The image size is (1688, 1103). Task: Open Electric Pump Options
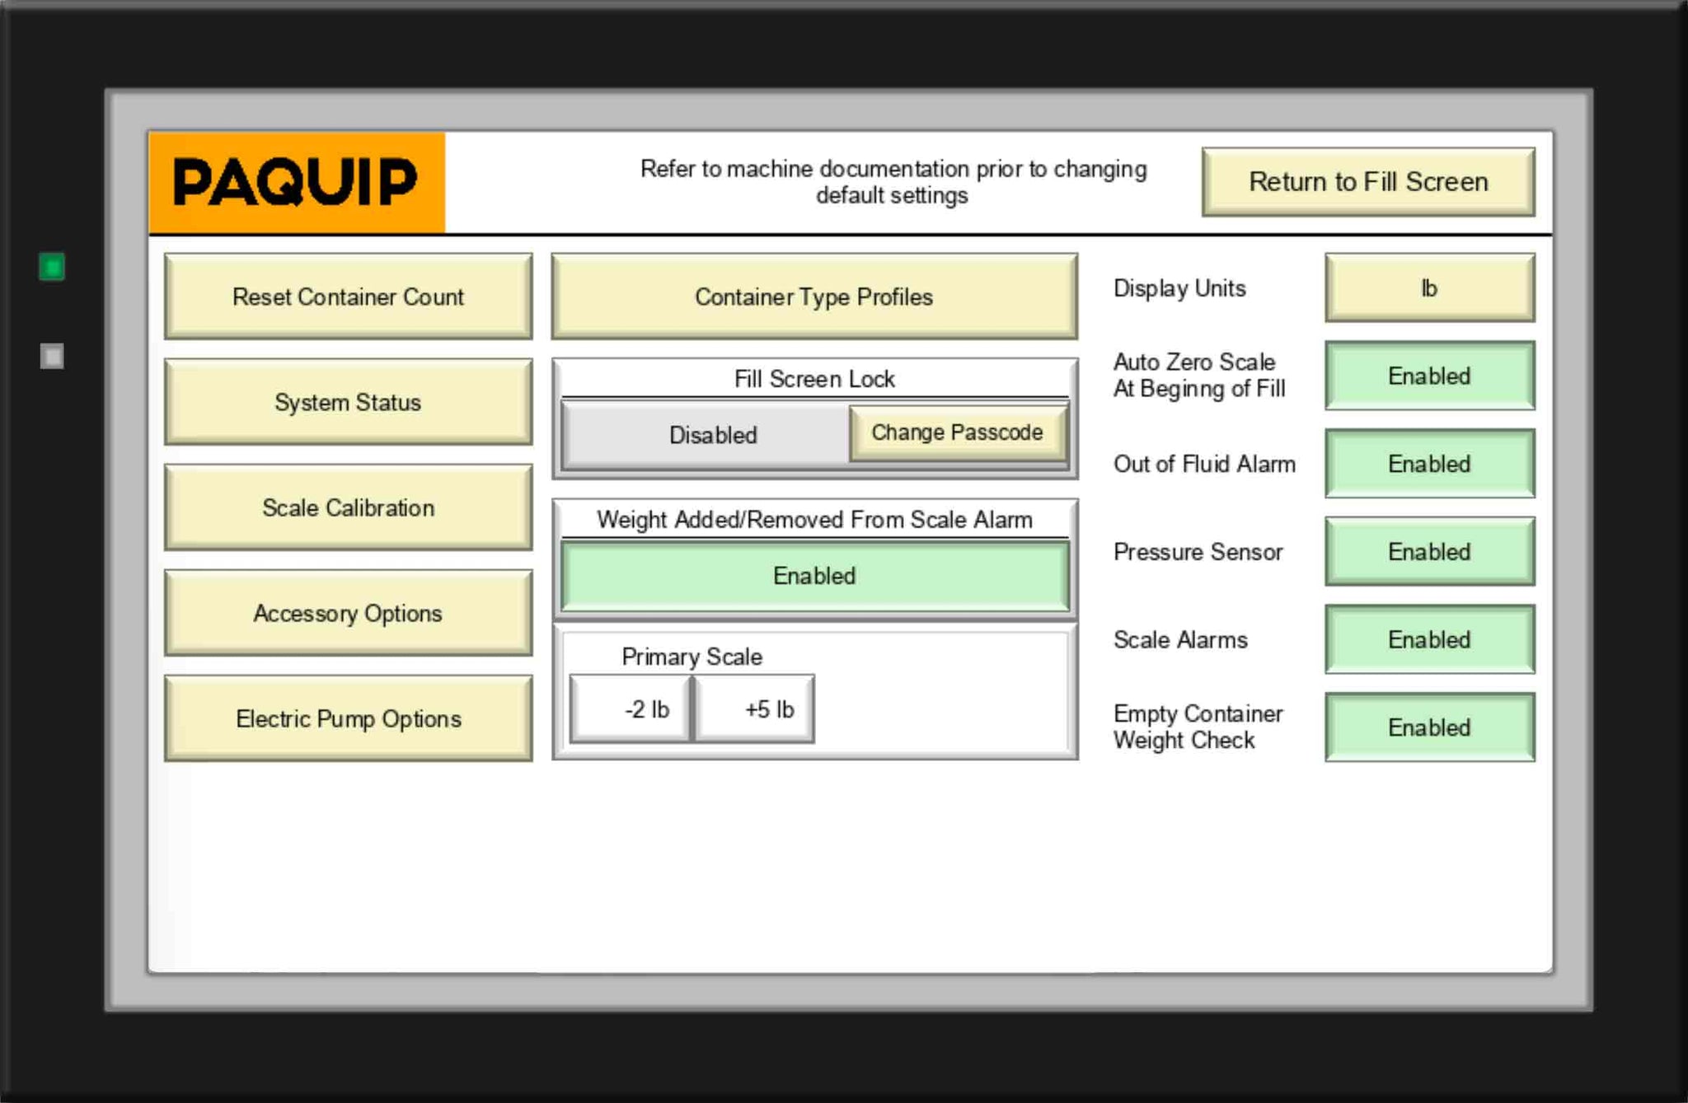click(x=348, y=718)
